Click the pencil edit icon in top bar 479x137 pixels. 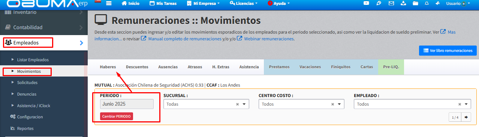pyautogui.click(x=379, y=3)
